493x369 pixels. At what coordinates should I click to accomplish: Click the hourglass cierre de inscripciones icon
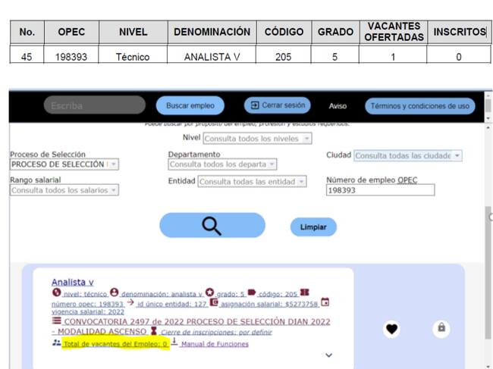point(154,332)
